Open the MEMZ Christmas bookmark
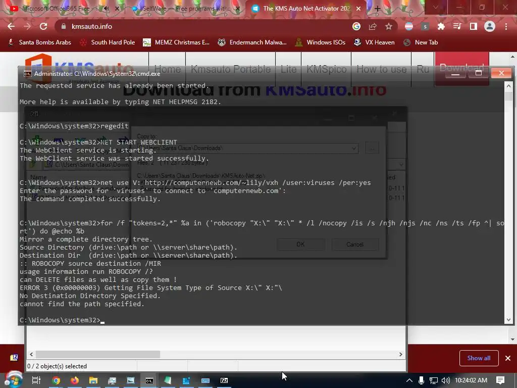517x388 pixels. (x=176, y=42)
